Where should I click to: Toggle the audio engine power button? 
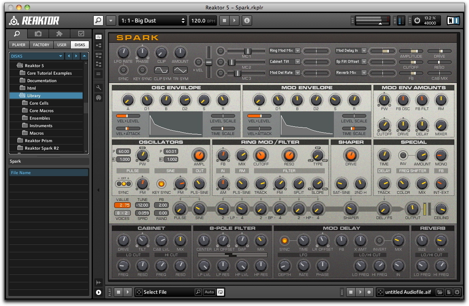click(x=417, y=21)
